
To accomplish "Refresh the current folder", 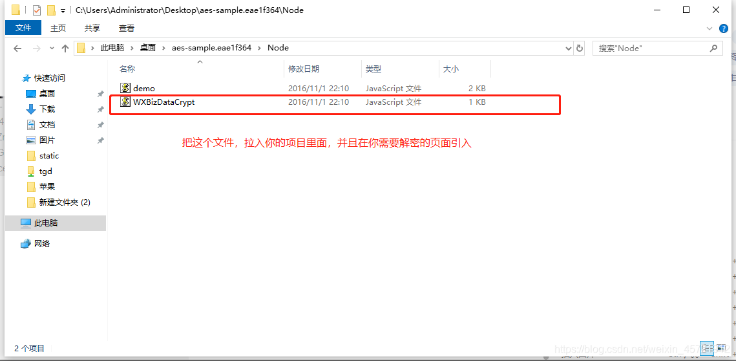I will (579, 48).
